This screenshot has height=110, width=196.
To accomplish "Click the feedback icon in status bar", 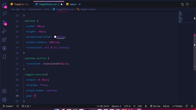I will tap(187, 106).
